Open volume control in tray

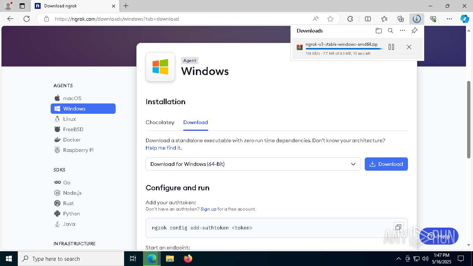coord(425,259)
